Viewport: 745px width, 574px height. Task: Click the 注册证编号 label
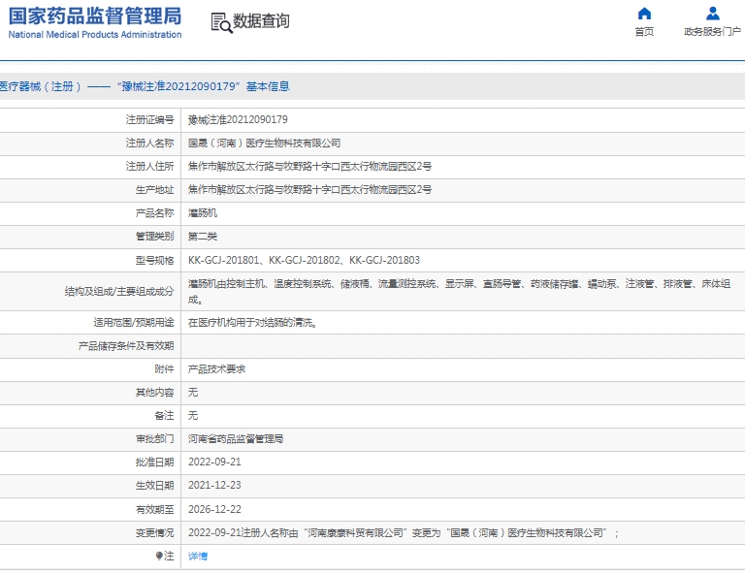pos(149,119)
